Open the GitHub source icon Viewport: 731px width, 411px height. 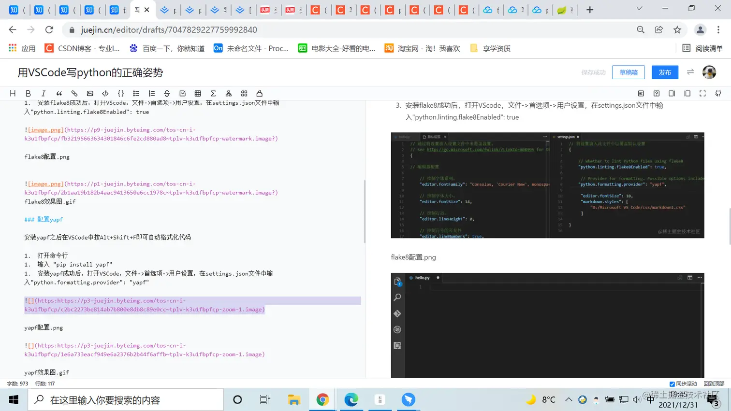pos(718,93)
